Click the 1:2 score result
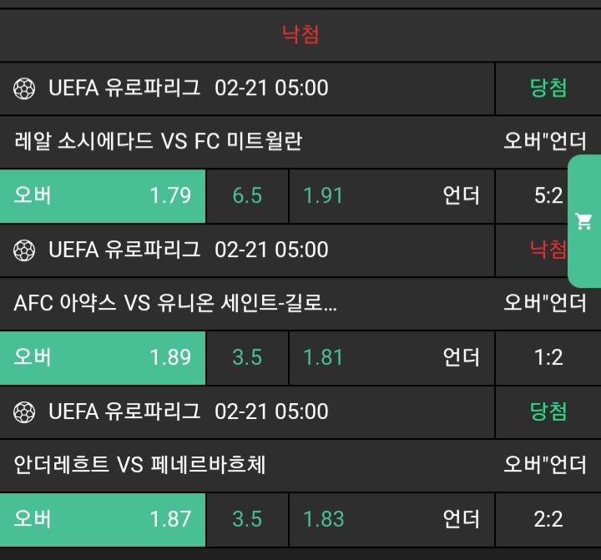Image resolution: width=601 pixels, height=560 pixels. (x=548, y=358)
